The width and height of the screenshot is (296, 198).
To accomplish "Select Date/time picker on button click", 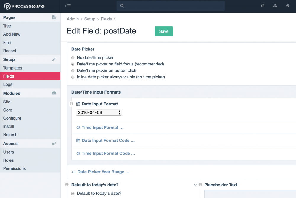I will [x=73, y=71].
